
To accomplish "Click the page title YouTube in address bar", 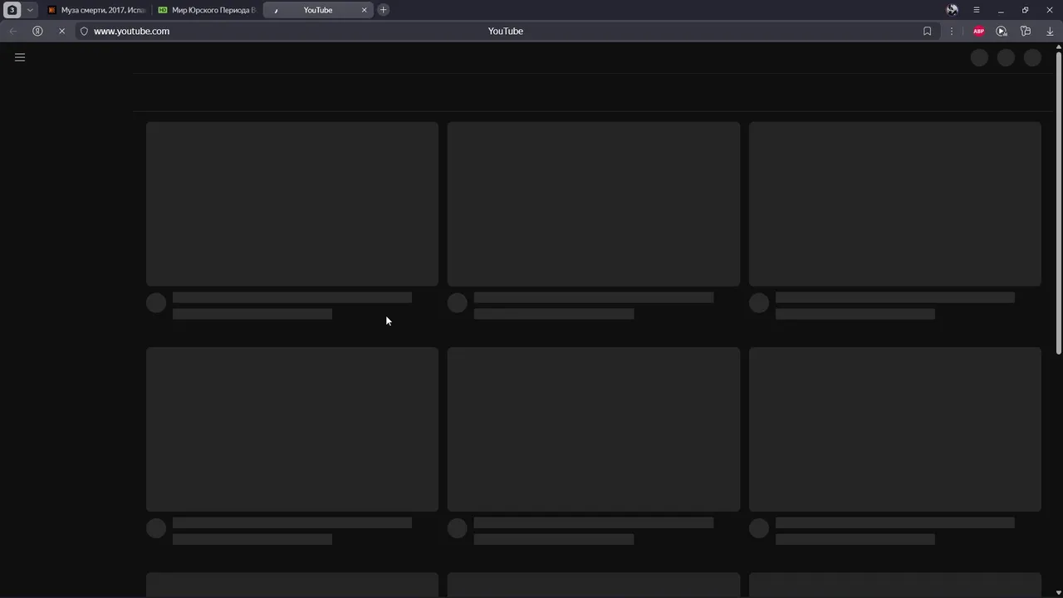I will (506, 31).
